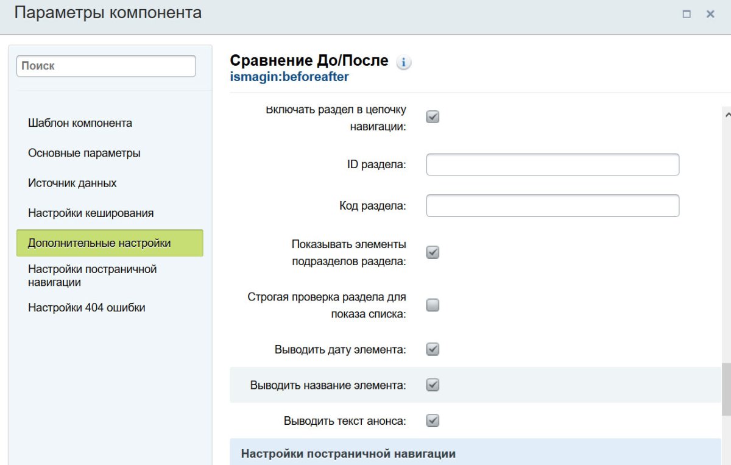Toggle Выводить название элемента off

point(433,385)
